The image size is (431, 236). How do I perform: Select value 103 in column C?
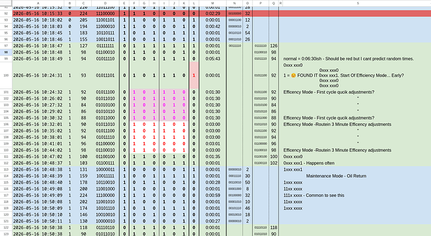pos(83,163)
